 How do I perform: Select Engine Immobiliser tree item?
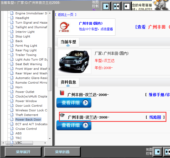pyautogui.click(x=31, y=13)
